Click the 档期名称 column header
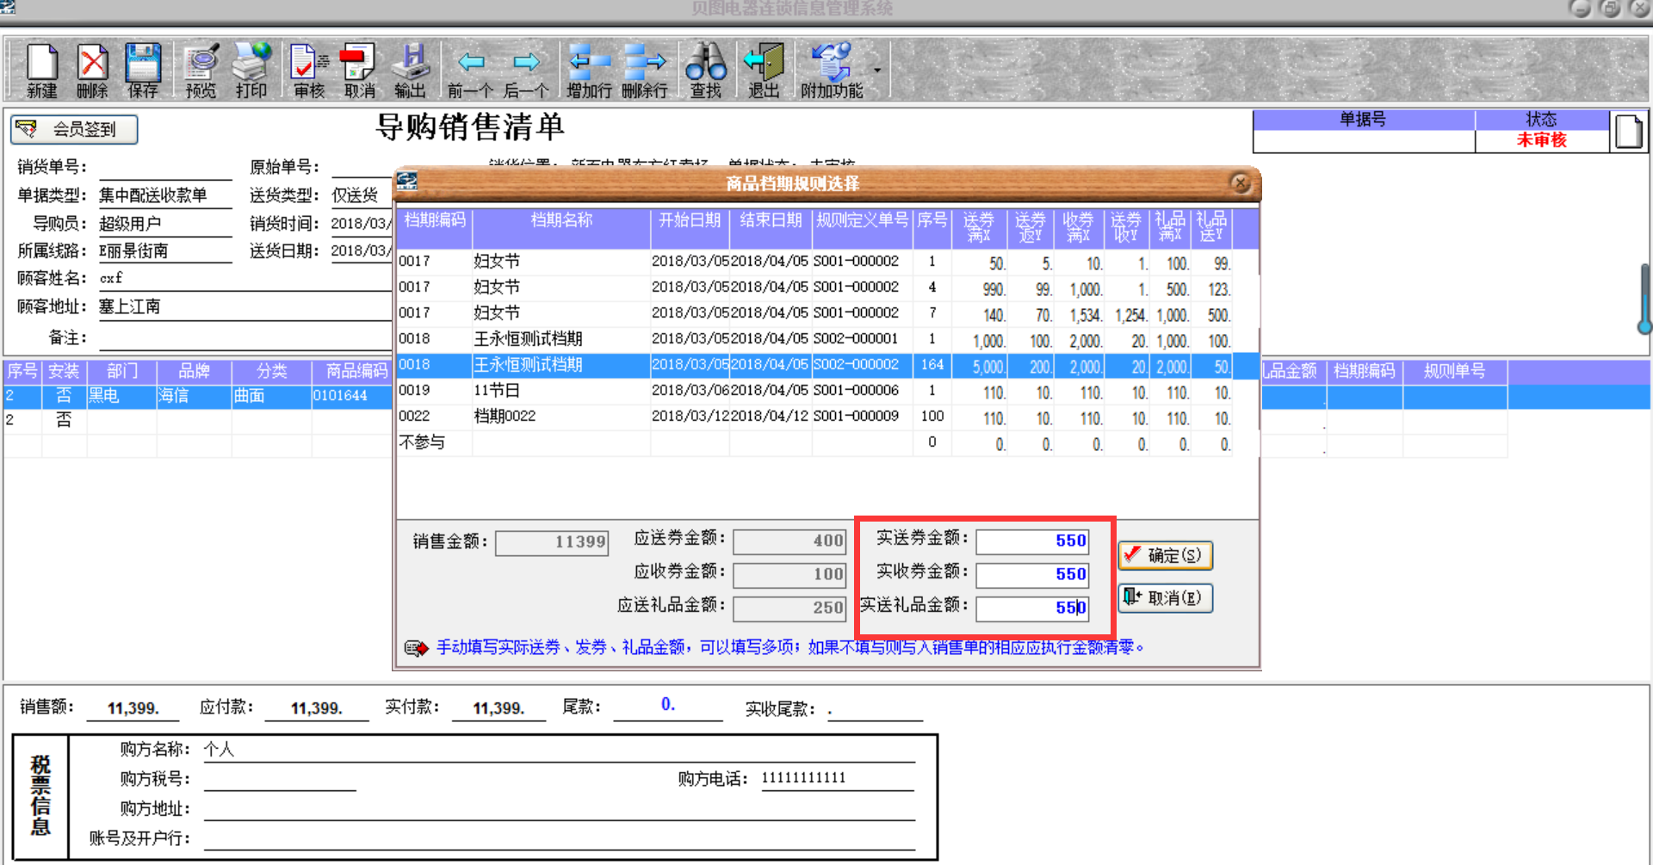The height and width of the screenshot is (865, 1653). point(561,228)
